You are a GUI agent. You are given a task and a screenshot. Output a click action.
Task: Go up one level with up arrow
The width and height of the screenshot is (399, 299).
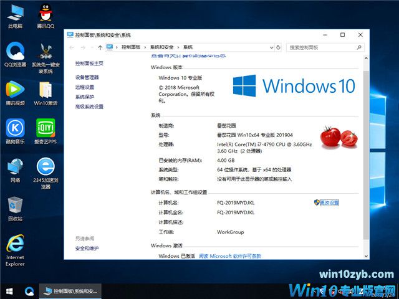[100, 47]
